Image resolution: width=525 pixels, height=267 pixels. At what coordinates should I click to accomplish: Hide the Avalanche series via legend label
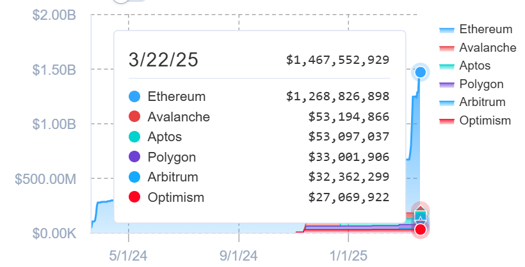(487, 47)
